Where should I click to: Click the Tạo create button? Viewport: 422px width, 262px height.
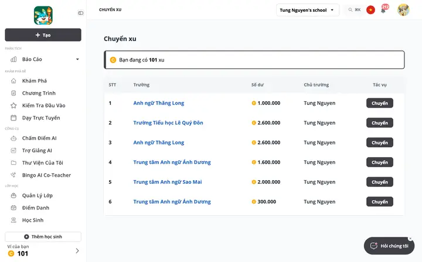[43, 35]
